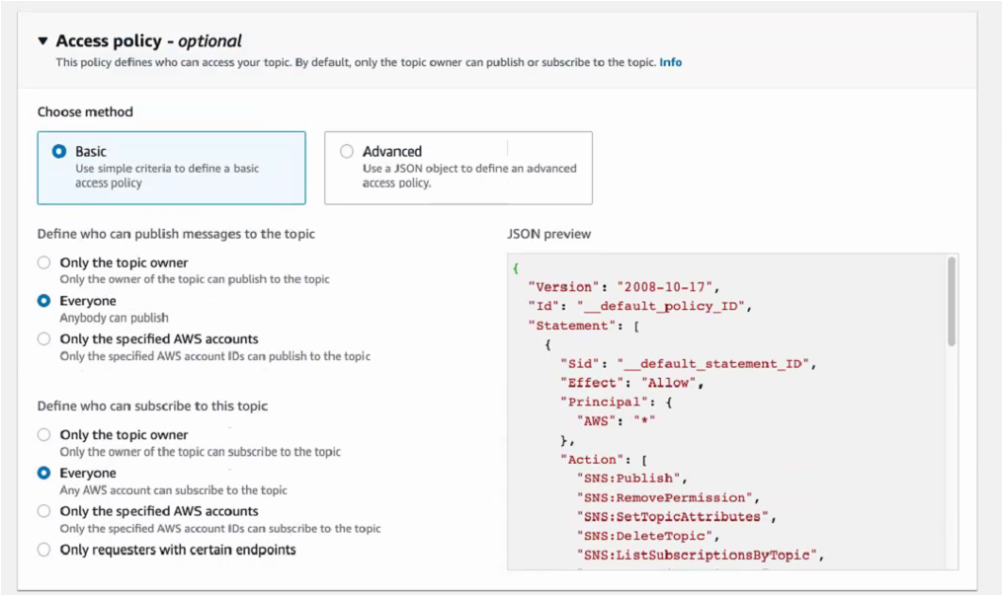Click the JSON preview vertical scrollbar

[951, 301]
